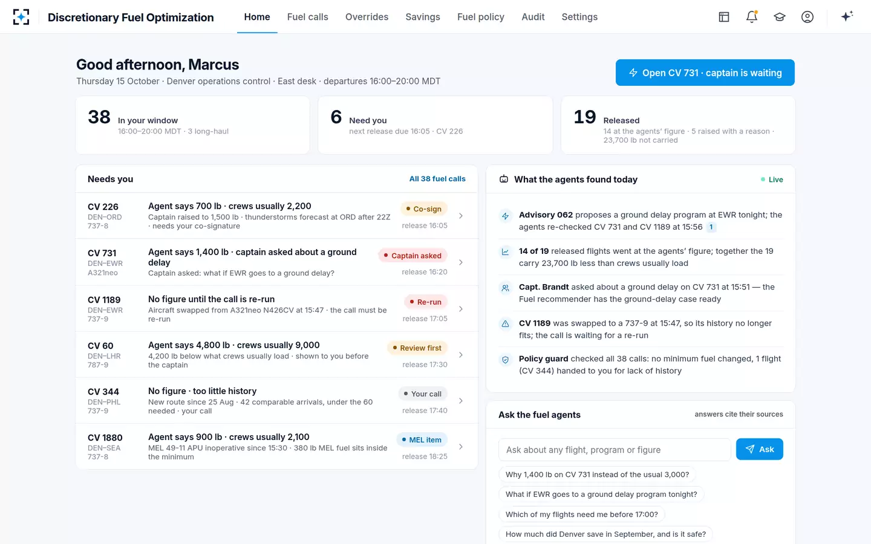Click the app logo icon in header
Viewport: 871px width, 544px height.
coord(21,17)
